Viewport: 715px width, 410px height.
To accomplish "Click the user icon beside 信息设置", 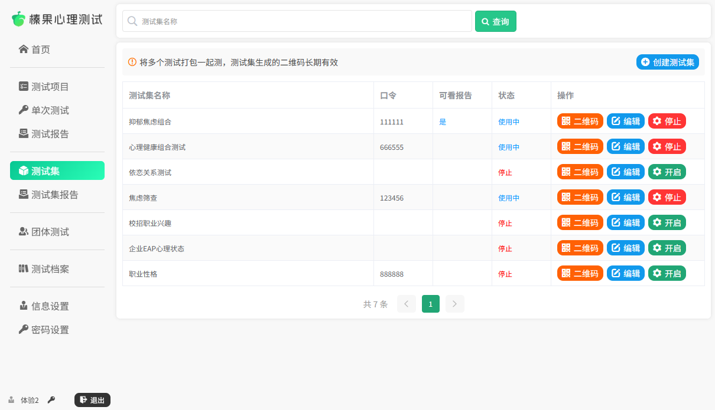I will (x=24, y=306).
